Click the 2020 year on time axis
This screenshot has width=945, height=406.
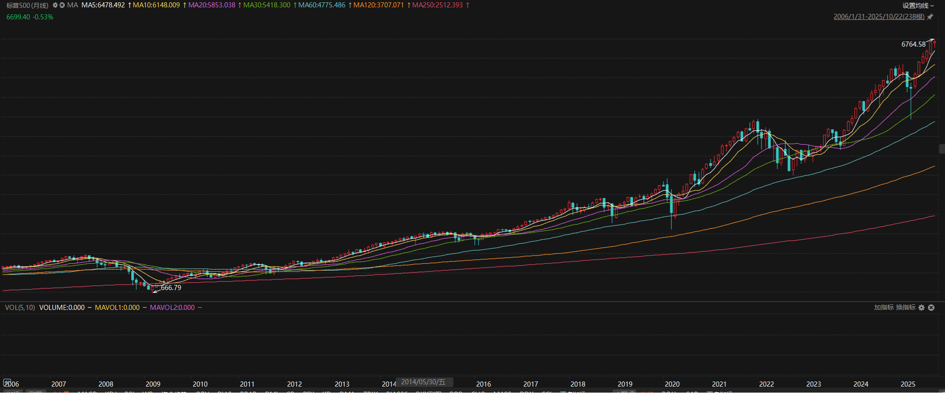click(x=672, y=384)
